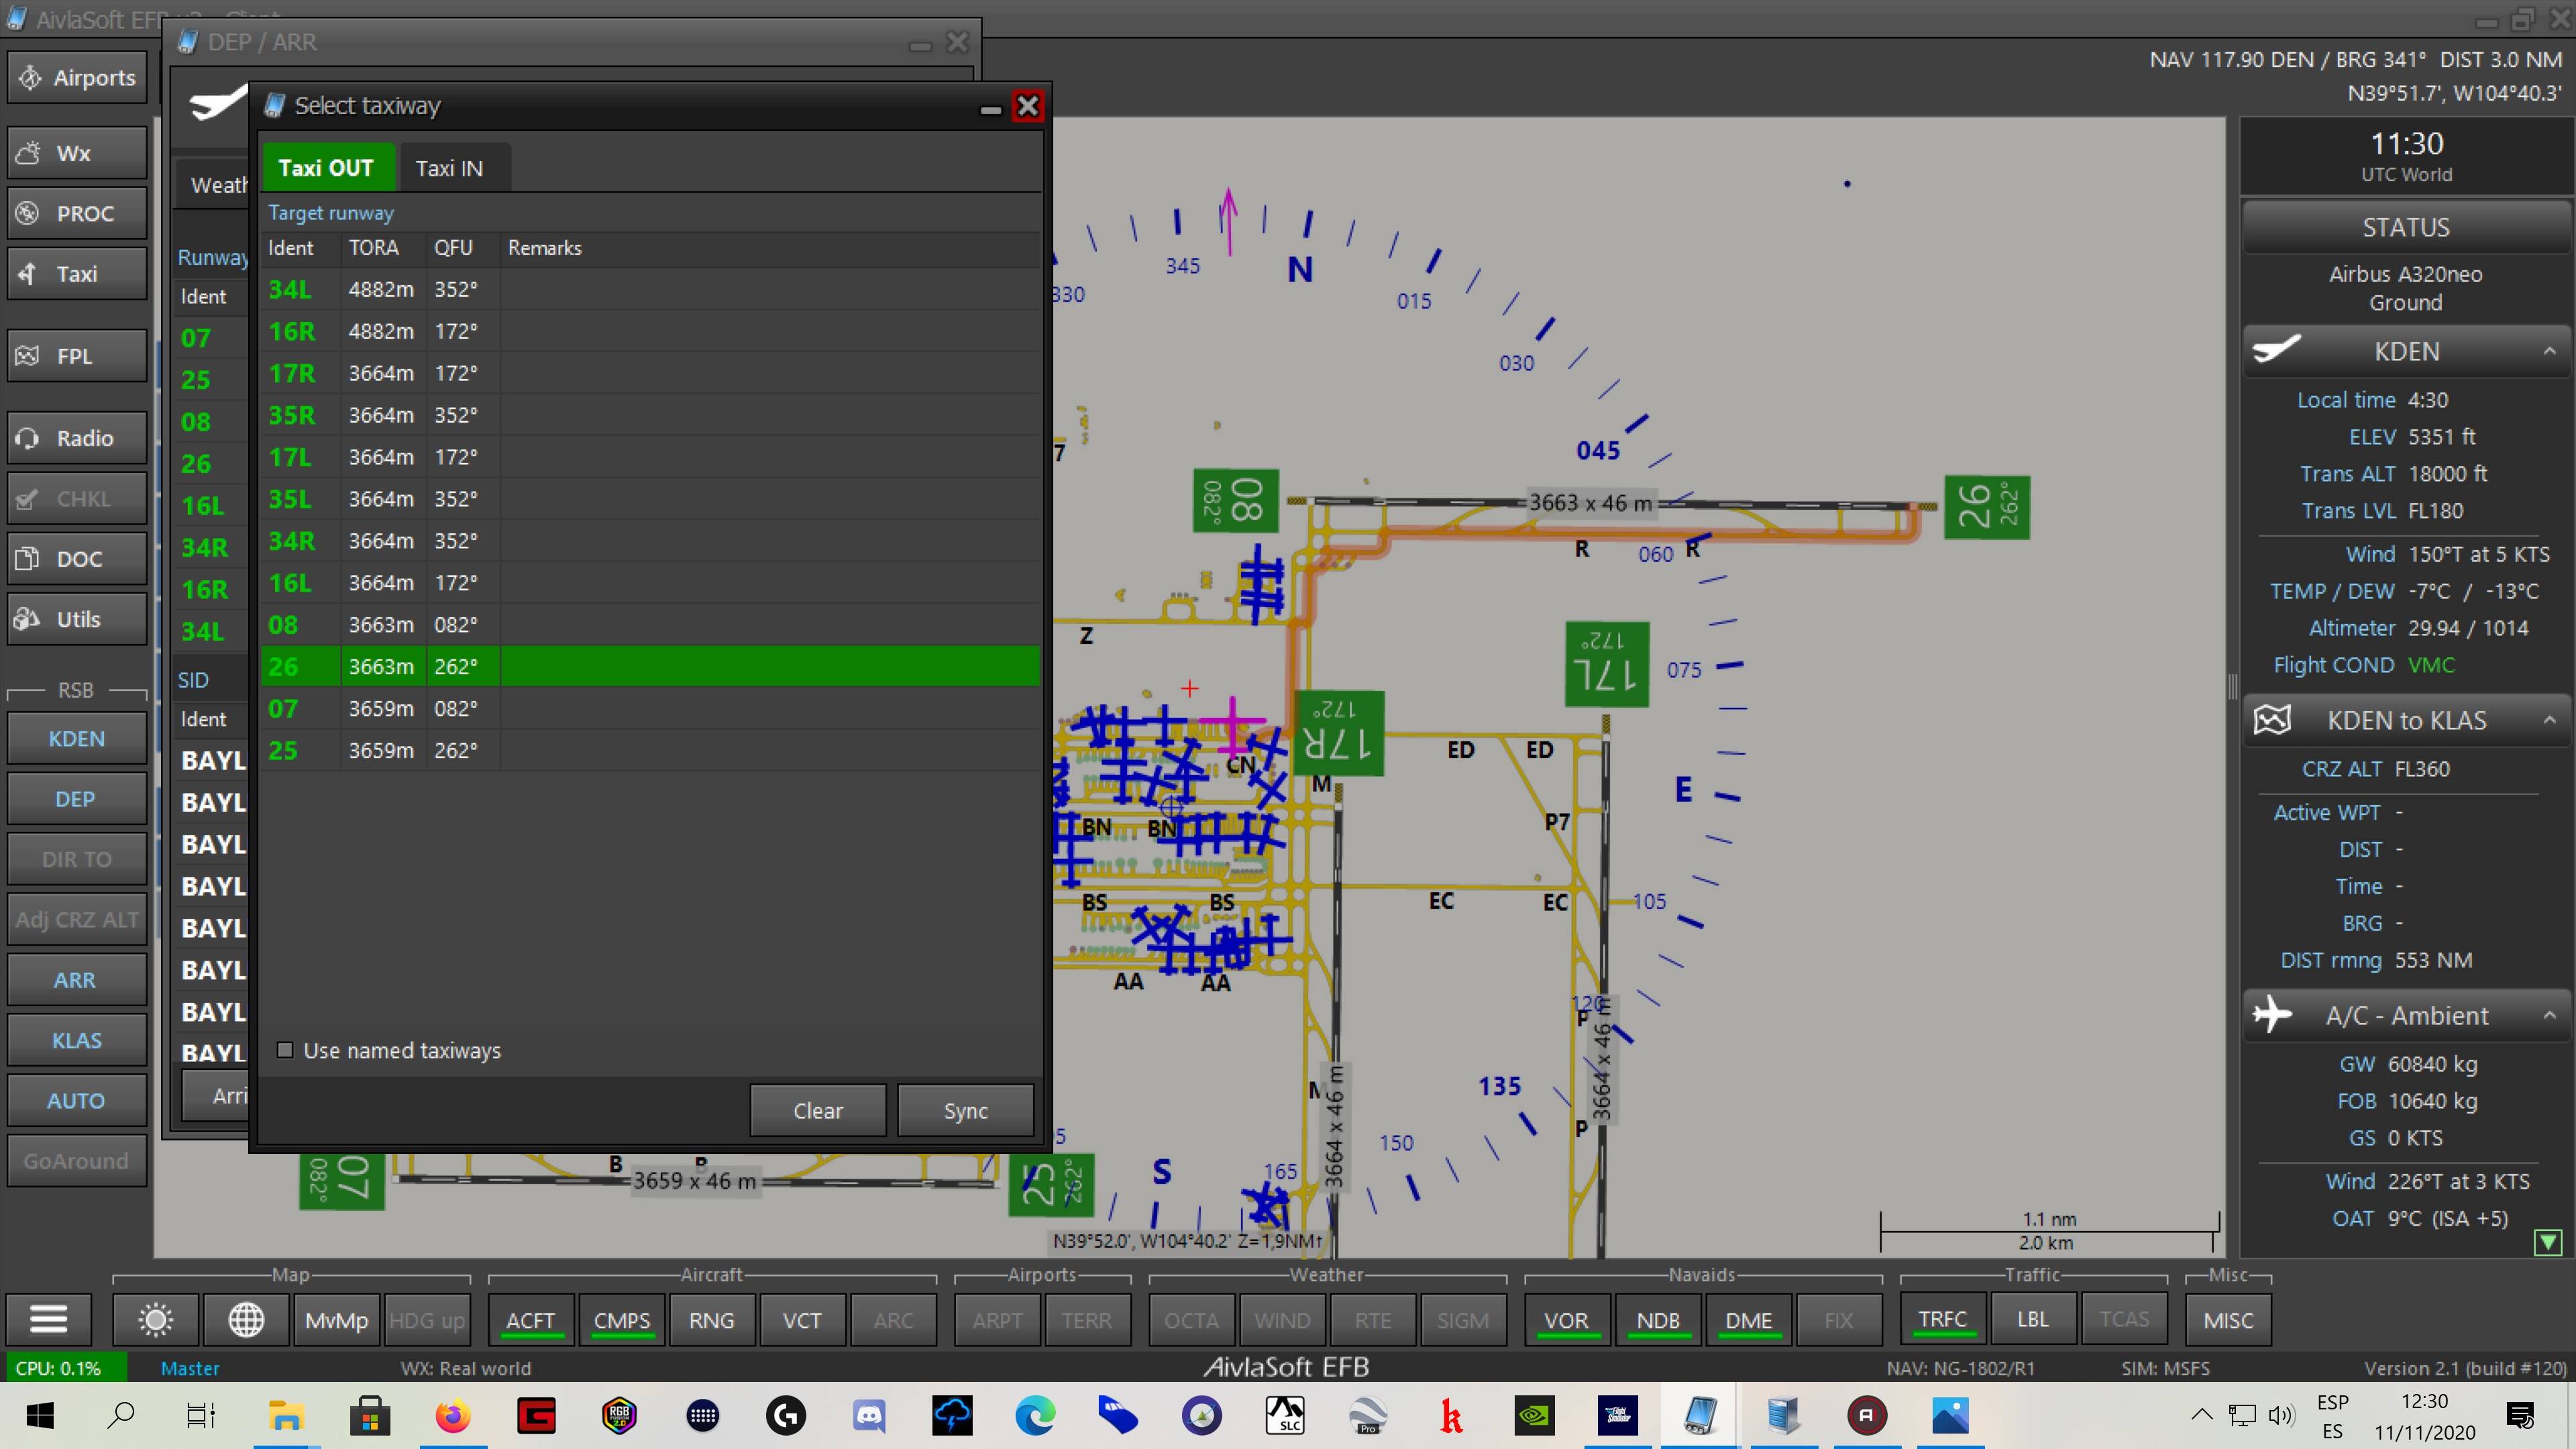
Task: Click runway 26 label on map
Action: [x=1986, y=507]
